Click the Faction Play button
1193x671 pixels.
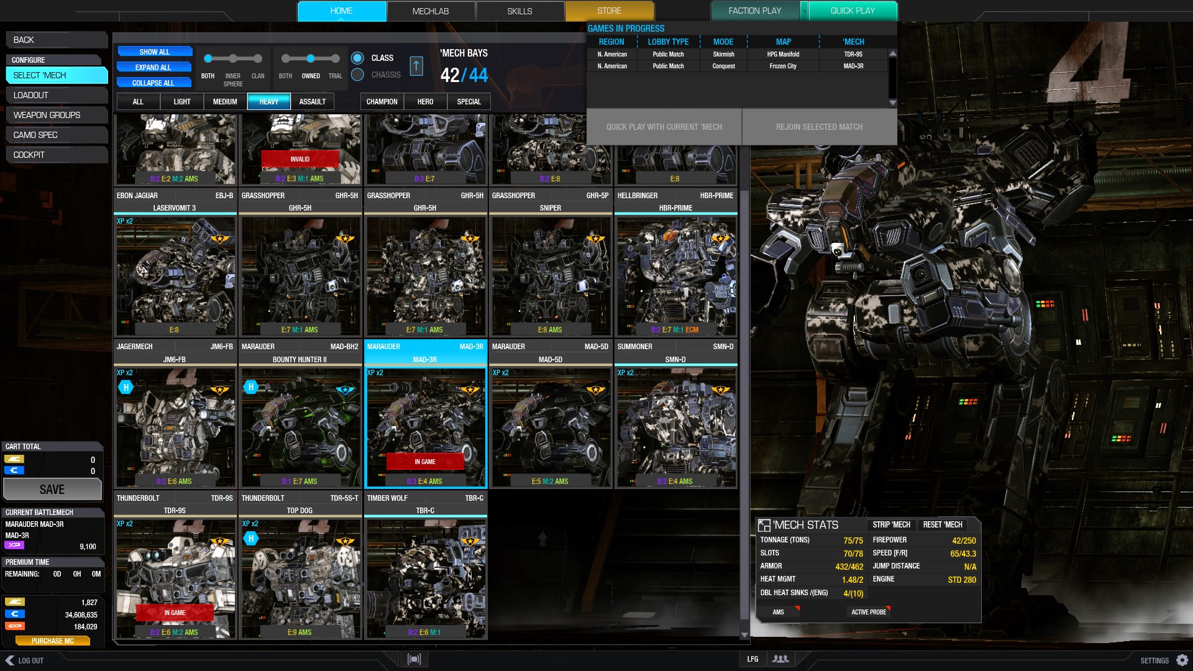(x=755, y=11)
